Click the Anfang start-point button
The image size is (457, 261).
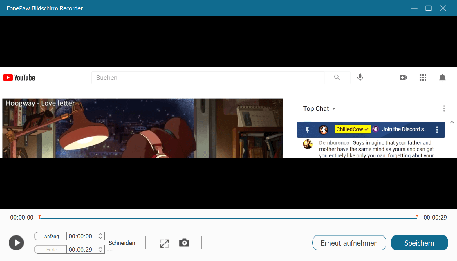point(51,236)
